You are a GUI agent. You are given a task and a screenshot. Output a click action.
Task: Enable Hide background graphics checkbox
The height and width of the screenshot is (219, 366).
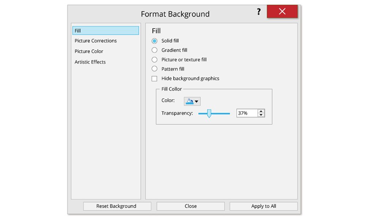[154, 78]
